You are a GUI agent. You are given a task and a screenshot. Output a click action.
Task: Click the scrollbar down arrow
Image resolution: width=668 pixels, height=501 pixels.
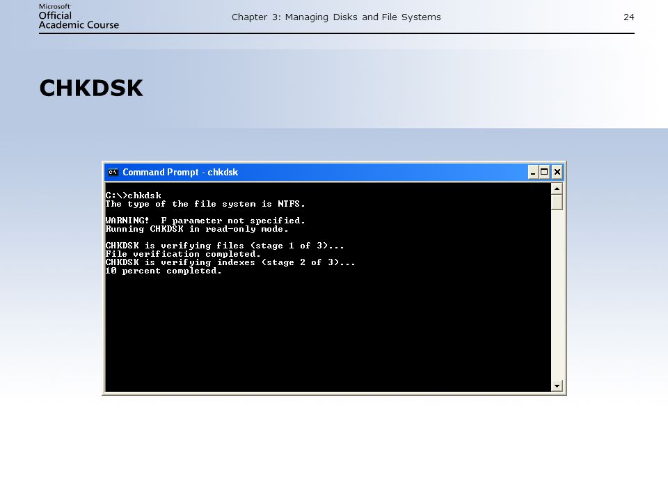[557, 386]
